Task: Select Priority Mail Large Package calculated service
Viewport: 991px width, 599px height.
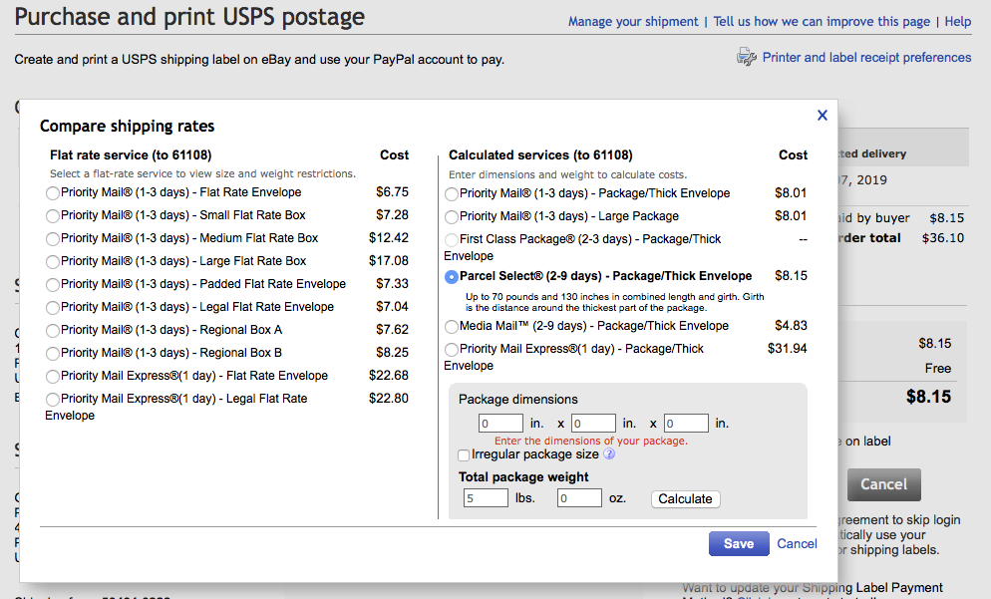Action: click(452, 216)
